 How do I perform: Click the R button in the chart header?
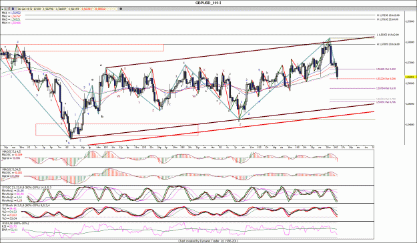click(x=13, y=9)
